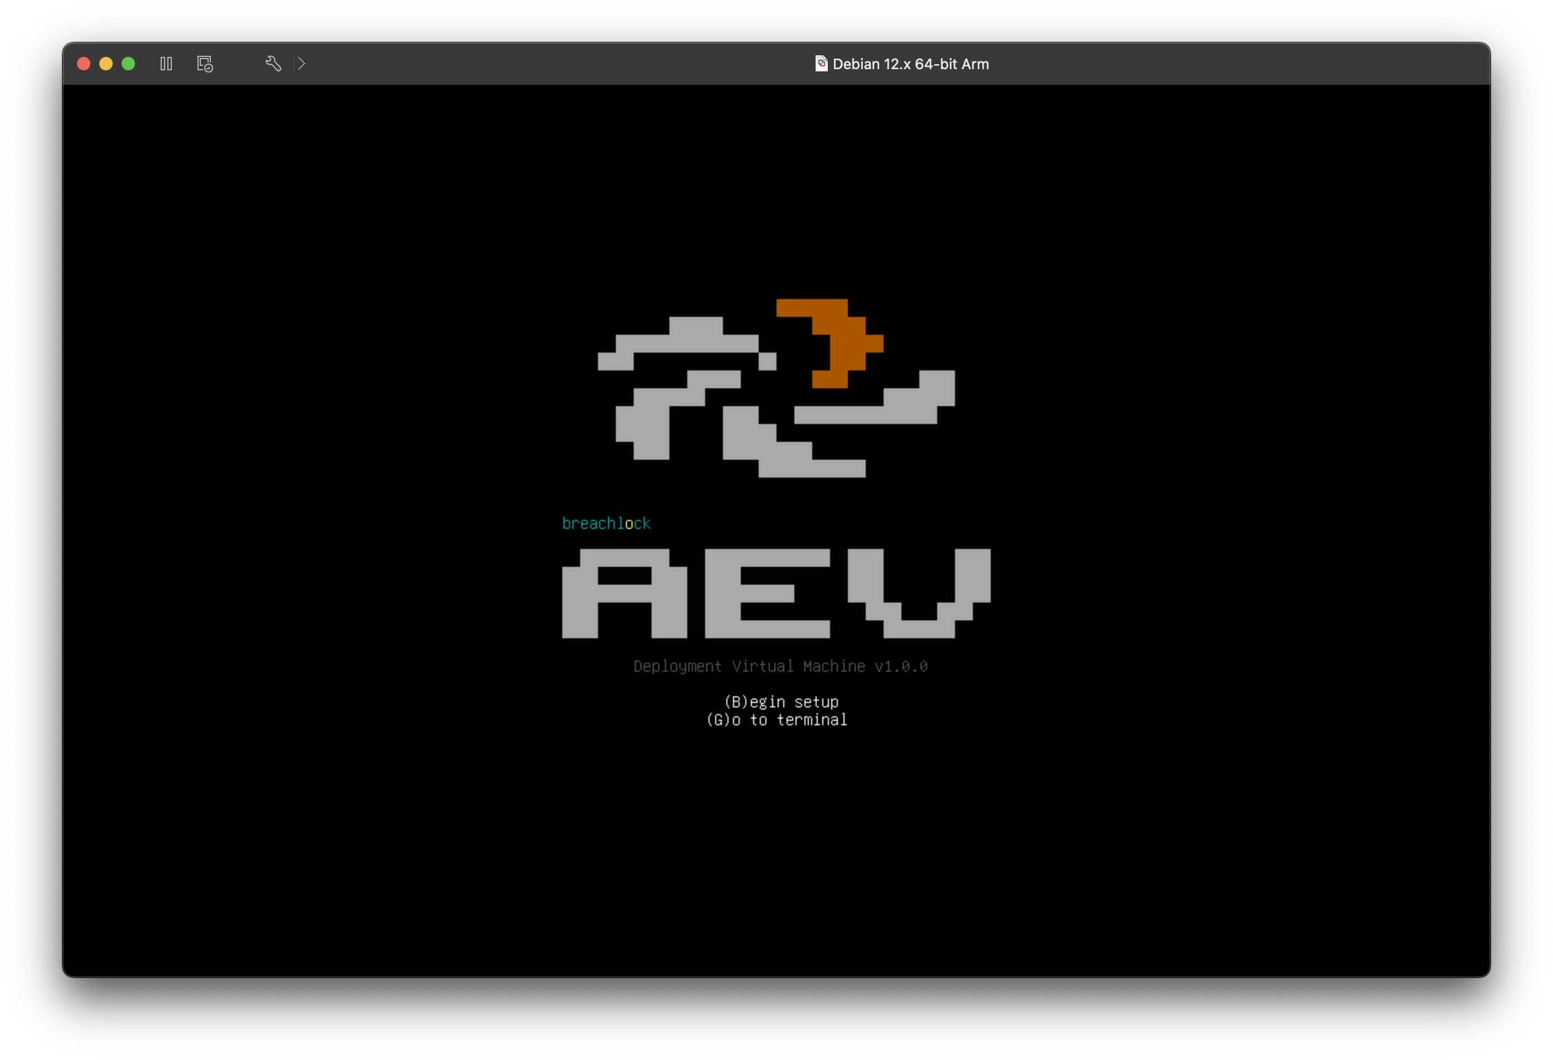
Task: Close the Debian VM window
Action: (84, 64)
